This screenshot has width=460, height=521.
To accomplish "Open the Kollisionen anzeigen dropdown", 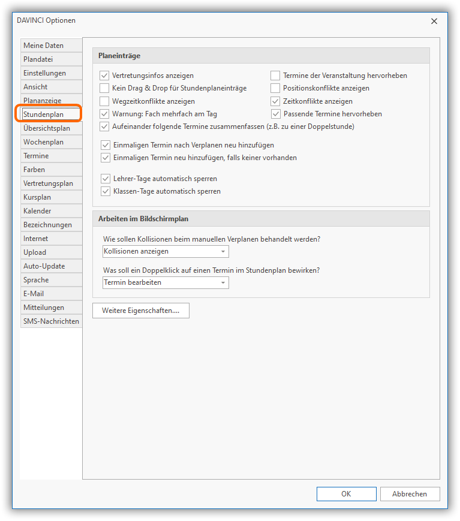I will (x=165, y=251).
